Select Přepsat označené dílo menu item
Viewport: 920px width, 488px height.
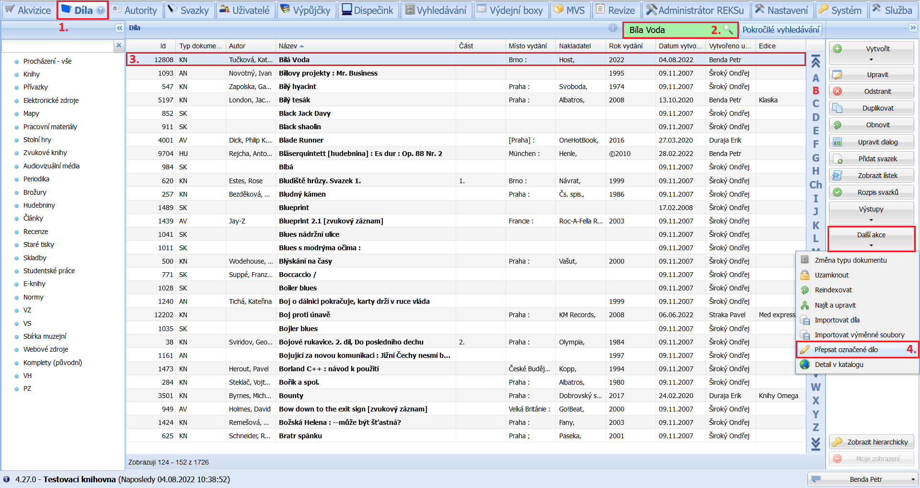[x=857, y=350]
